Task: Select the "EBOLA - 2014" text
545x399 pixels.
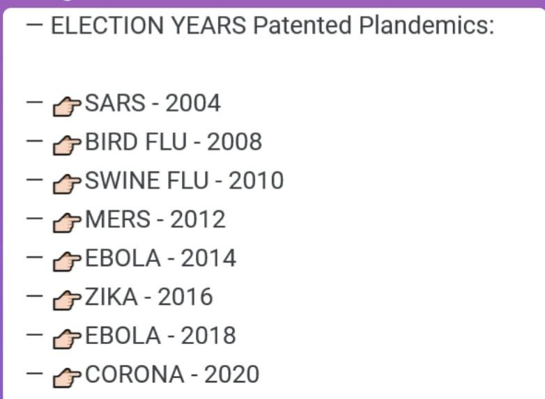Action: tap(160, 259)
